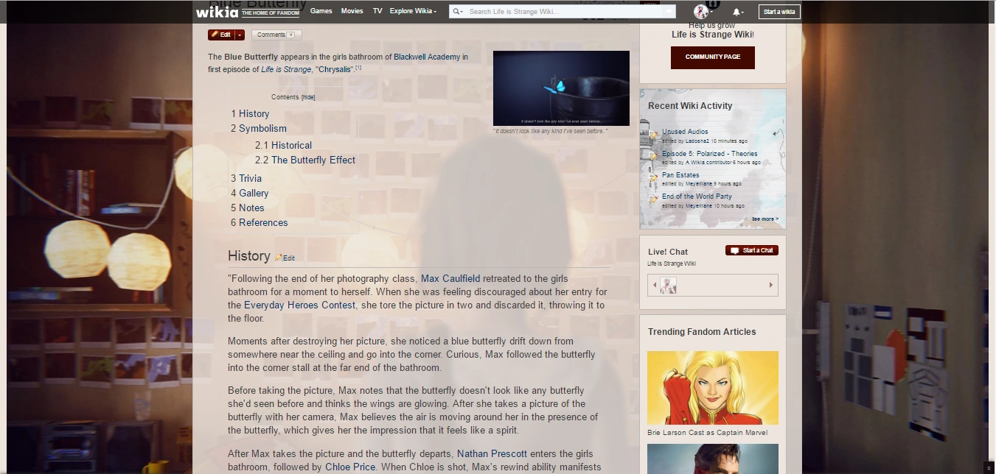The width and height of the screenshot is (996, 474).
Task: Show previous chat users with the left arrow
Action: coord(654,286)
